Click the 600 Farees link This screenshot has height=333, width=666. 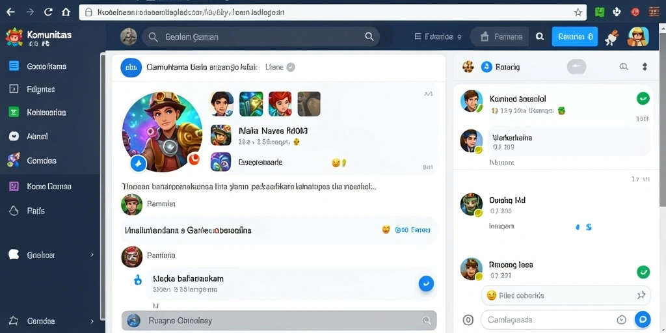click(x=412, y=230)
